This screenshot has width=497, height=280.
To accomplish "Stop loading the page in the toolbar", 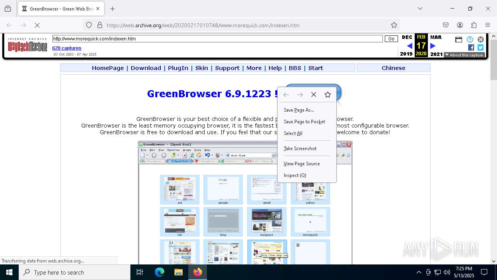I will click(x=37, y=25).
